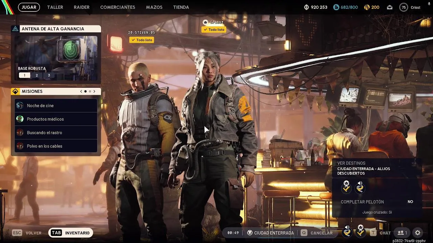Click the level 75 player badge
The width and height of the screenshot is (433, 243).
[x=404, y=7]
